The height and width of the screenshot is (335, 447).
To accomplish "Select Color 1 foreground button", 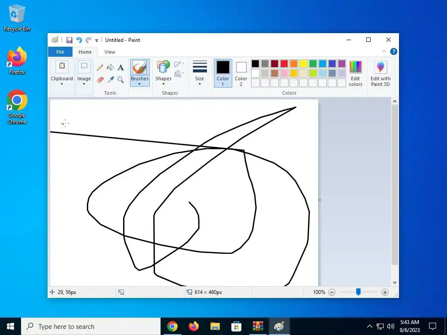I will tap(223, 73).
